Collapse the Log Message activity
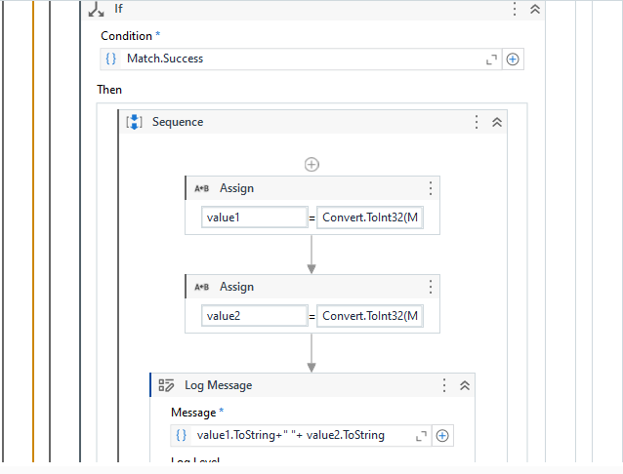This screenshot has height=474, width=623. [464, 386]
